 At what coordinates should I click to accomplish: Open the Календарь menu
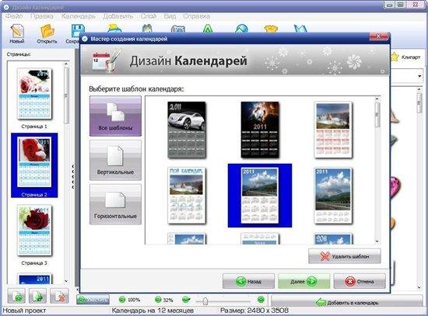point(79,16)
